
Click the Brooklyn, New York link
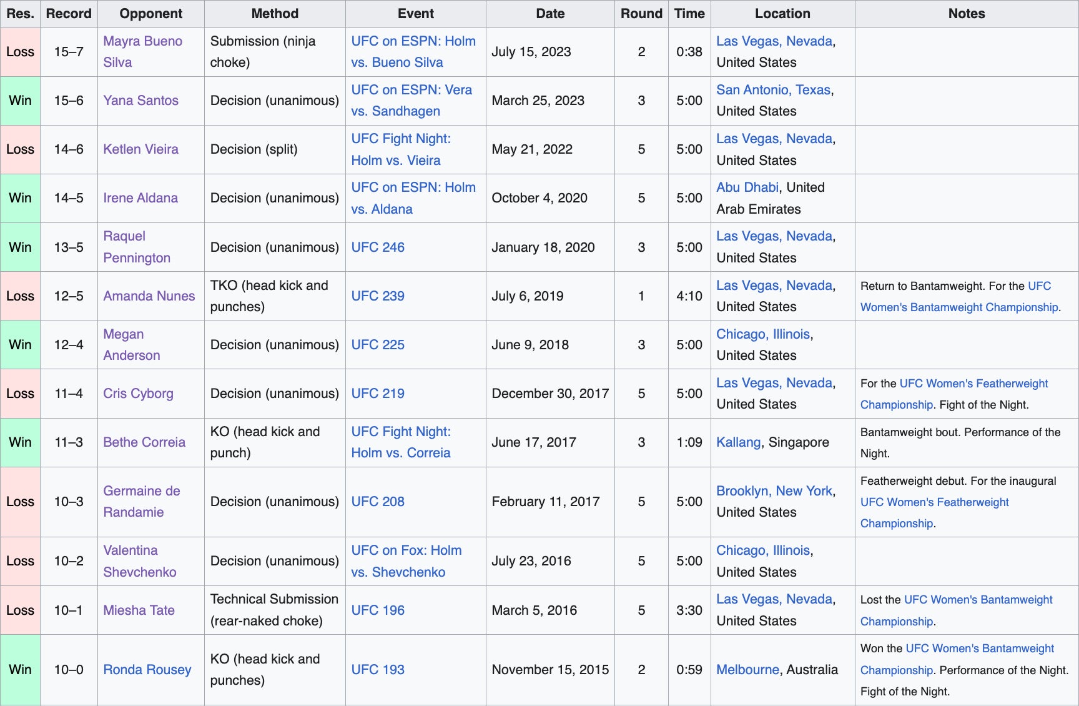point(774,491)
